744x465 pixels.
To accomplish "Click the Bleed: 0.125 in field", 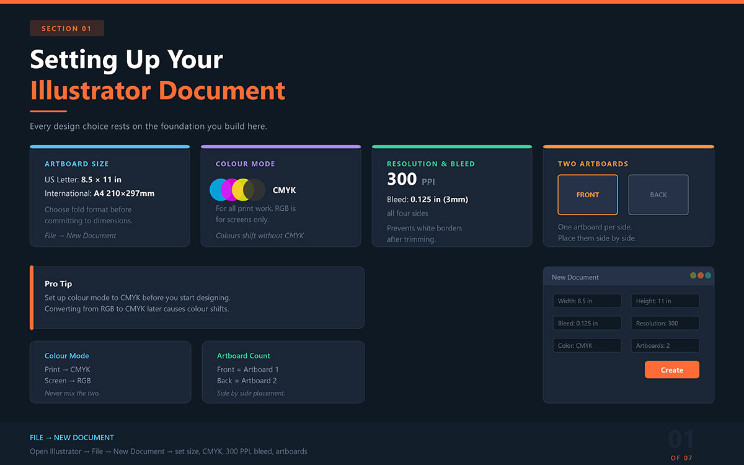I will pos(587,323).
